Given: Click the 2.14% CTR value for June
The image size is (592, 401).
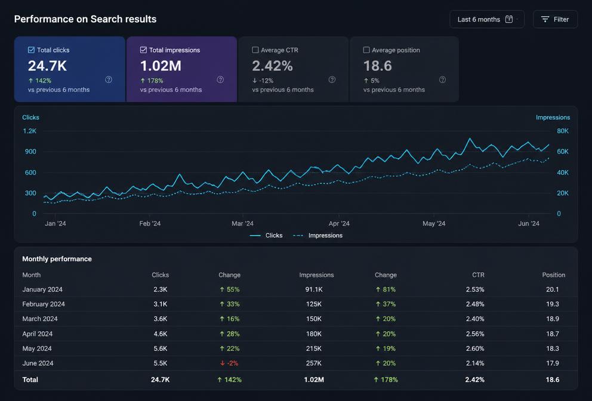Looking at the screenshot, I should pos(475,363).
